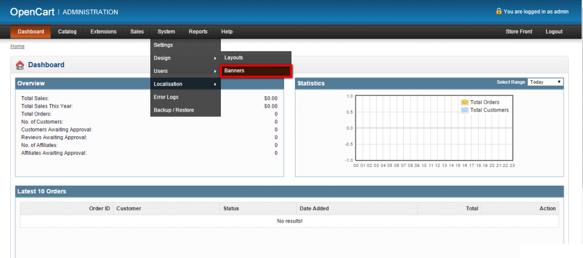Viewport: 583px width, 258px height.
Task: Click the OpenCart logo
Action: click(32, 12)
